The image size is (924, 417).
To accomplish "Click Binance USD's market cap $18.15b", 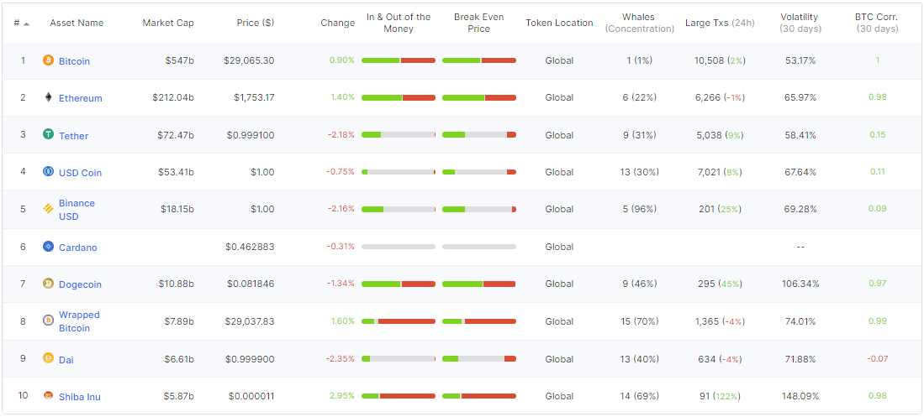I will [x=176, y=210].
